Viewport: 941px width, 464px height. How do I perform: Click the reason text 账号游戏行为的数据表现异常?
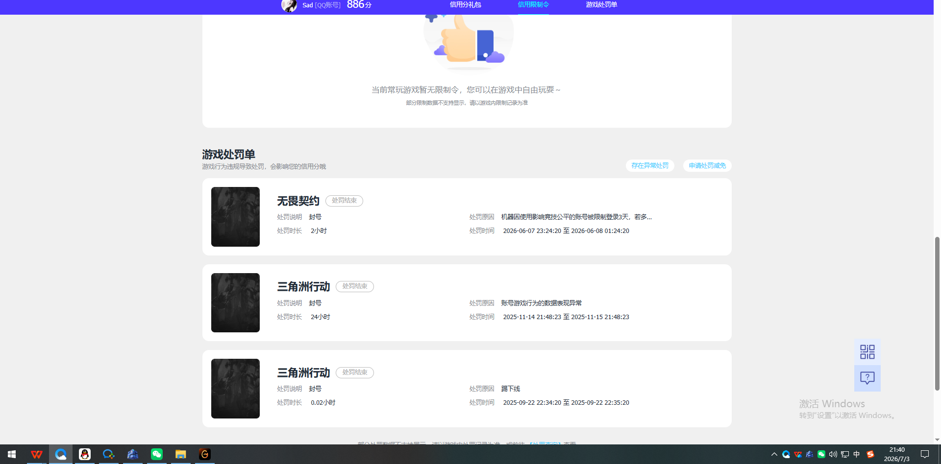tap(542, 303)
